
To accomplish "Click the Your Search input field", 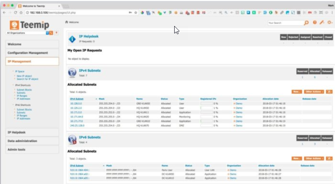I will [x=284, y=23].
